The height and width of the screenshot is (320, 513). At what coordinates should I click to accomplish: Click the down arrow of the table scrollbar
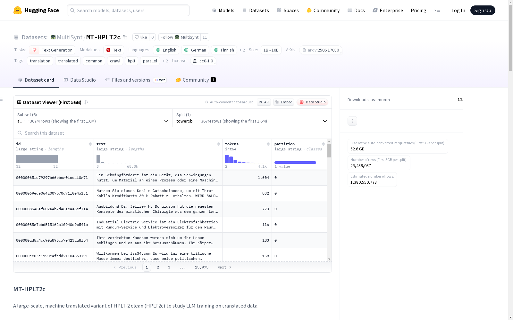[329, 259]
